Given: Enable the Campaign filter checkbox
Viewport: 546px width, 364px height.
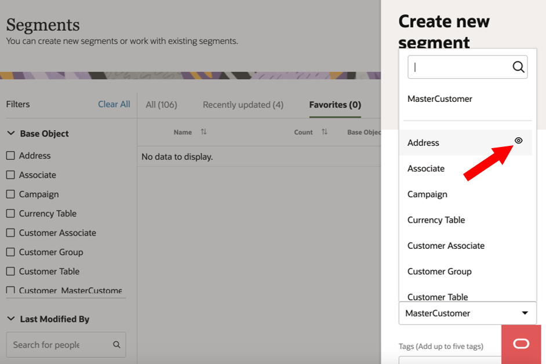Looking at the screenshot, I should pyautogui.click(x=10, y=194).
